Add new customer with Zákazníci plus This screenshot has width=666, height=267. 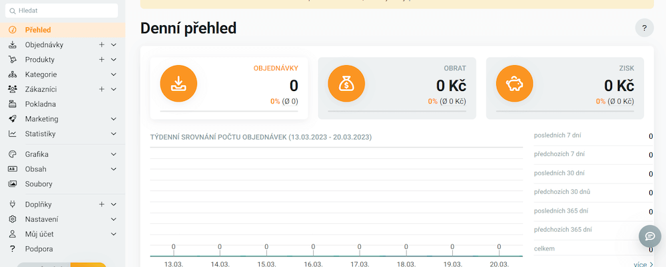[x=101, y=90]
